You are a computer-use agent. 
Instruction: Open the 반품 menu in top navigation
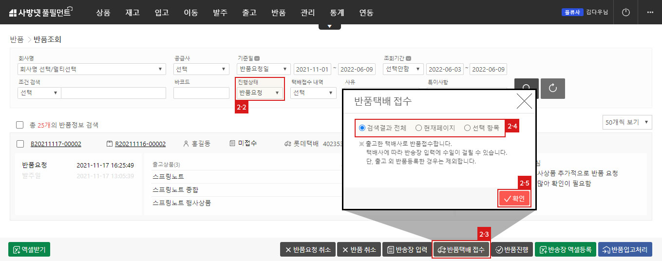278,13
